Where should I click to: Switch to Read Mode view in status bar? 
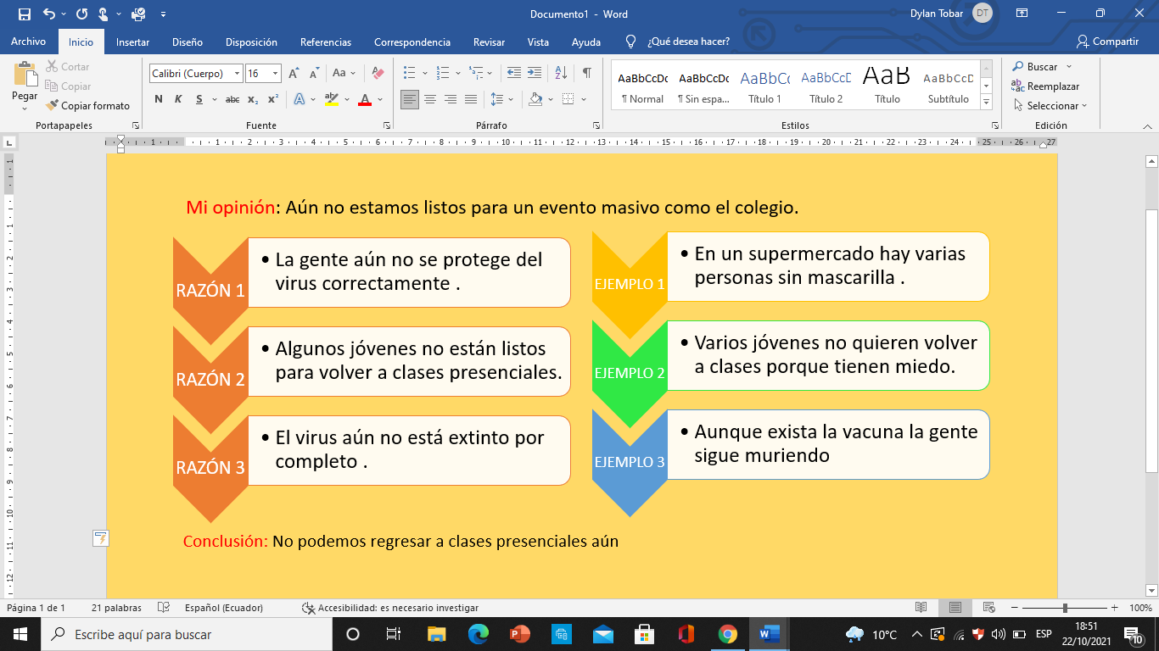[x=921, y=608]
